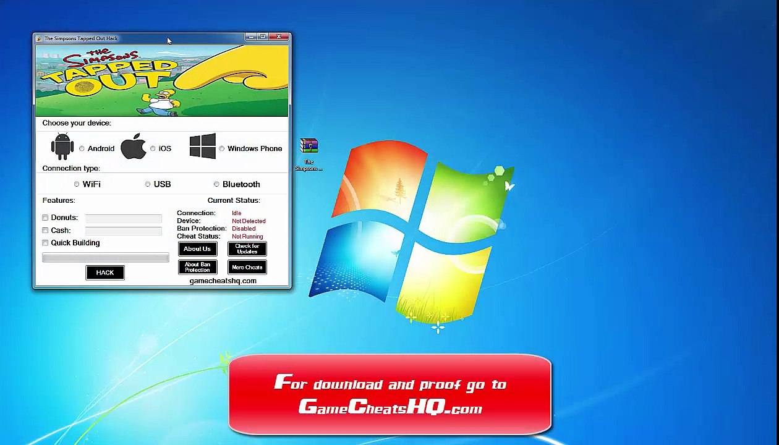Open the gamecheatshq.com link

[223, 281]
